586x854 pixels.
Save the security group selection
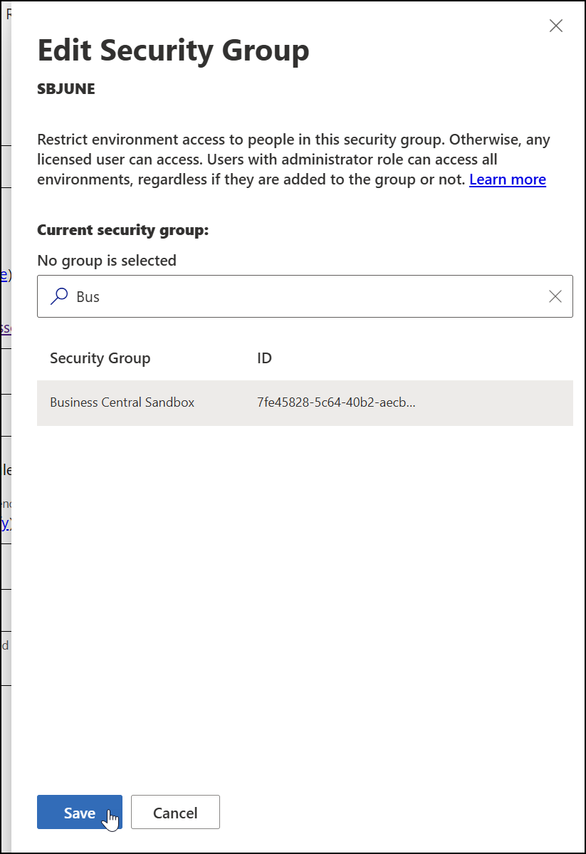[x=80, y=812]
